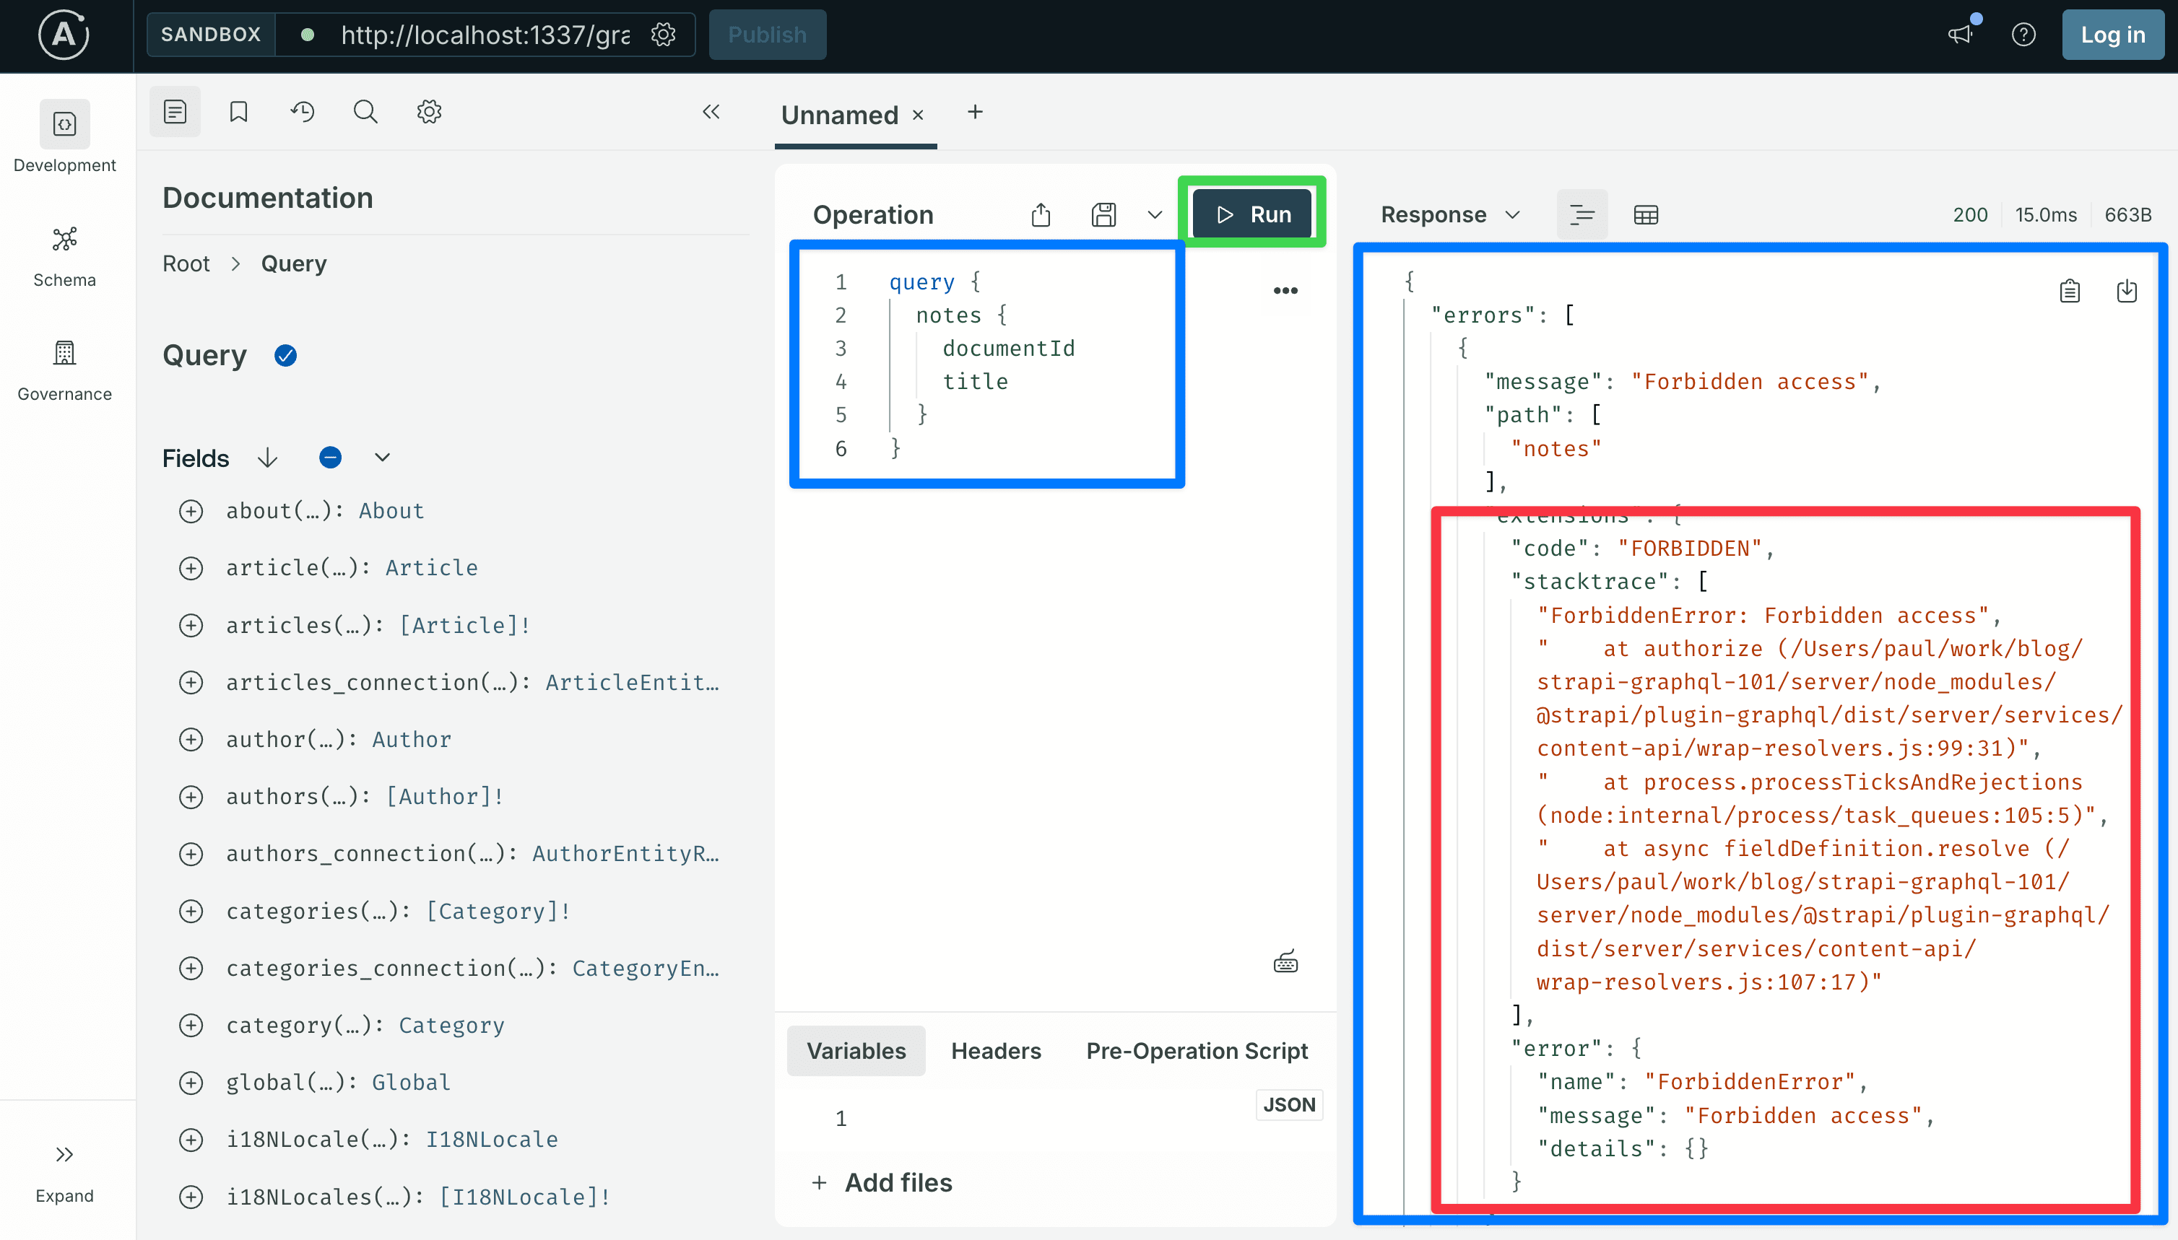
Task: Switch response to table view
Action: 1646,214
